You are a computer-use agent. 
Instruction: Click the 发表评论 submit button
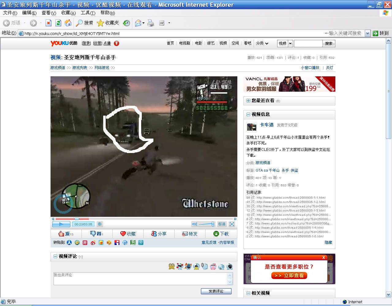point(216,291)
